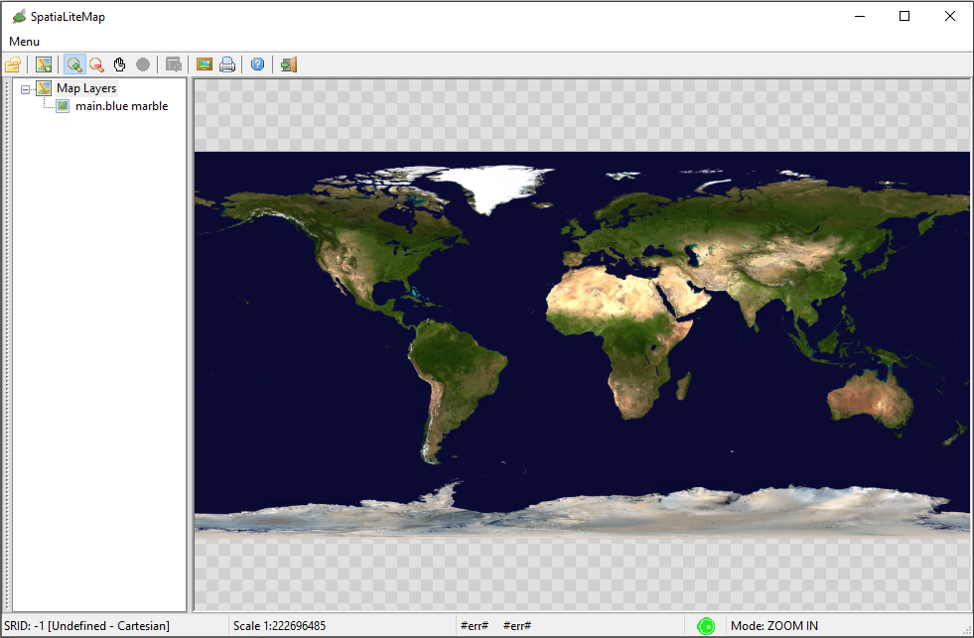The width and height of the screenshot is (974, 638).
Task: Click the printer icon
Action: 227,64
